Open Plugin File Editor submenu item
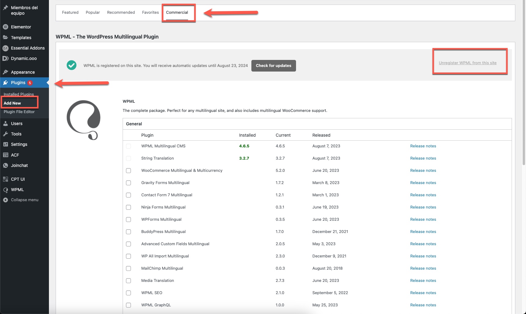 [x=19, y=112]
